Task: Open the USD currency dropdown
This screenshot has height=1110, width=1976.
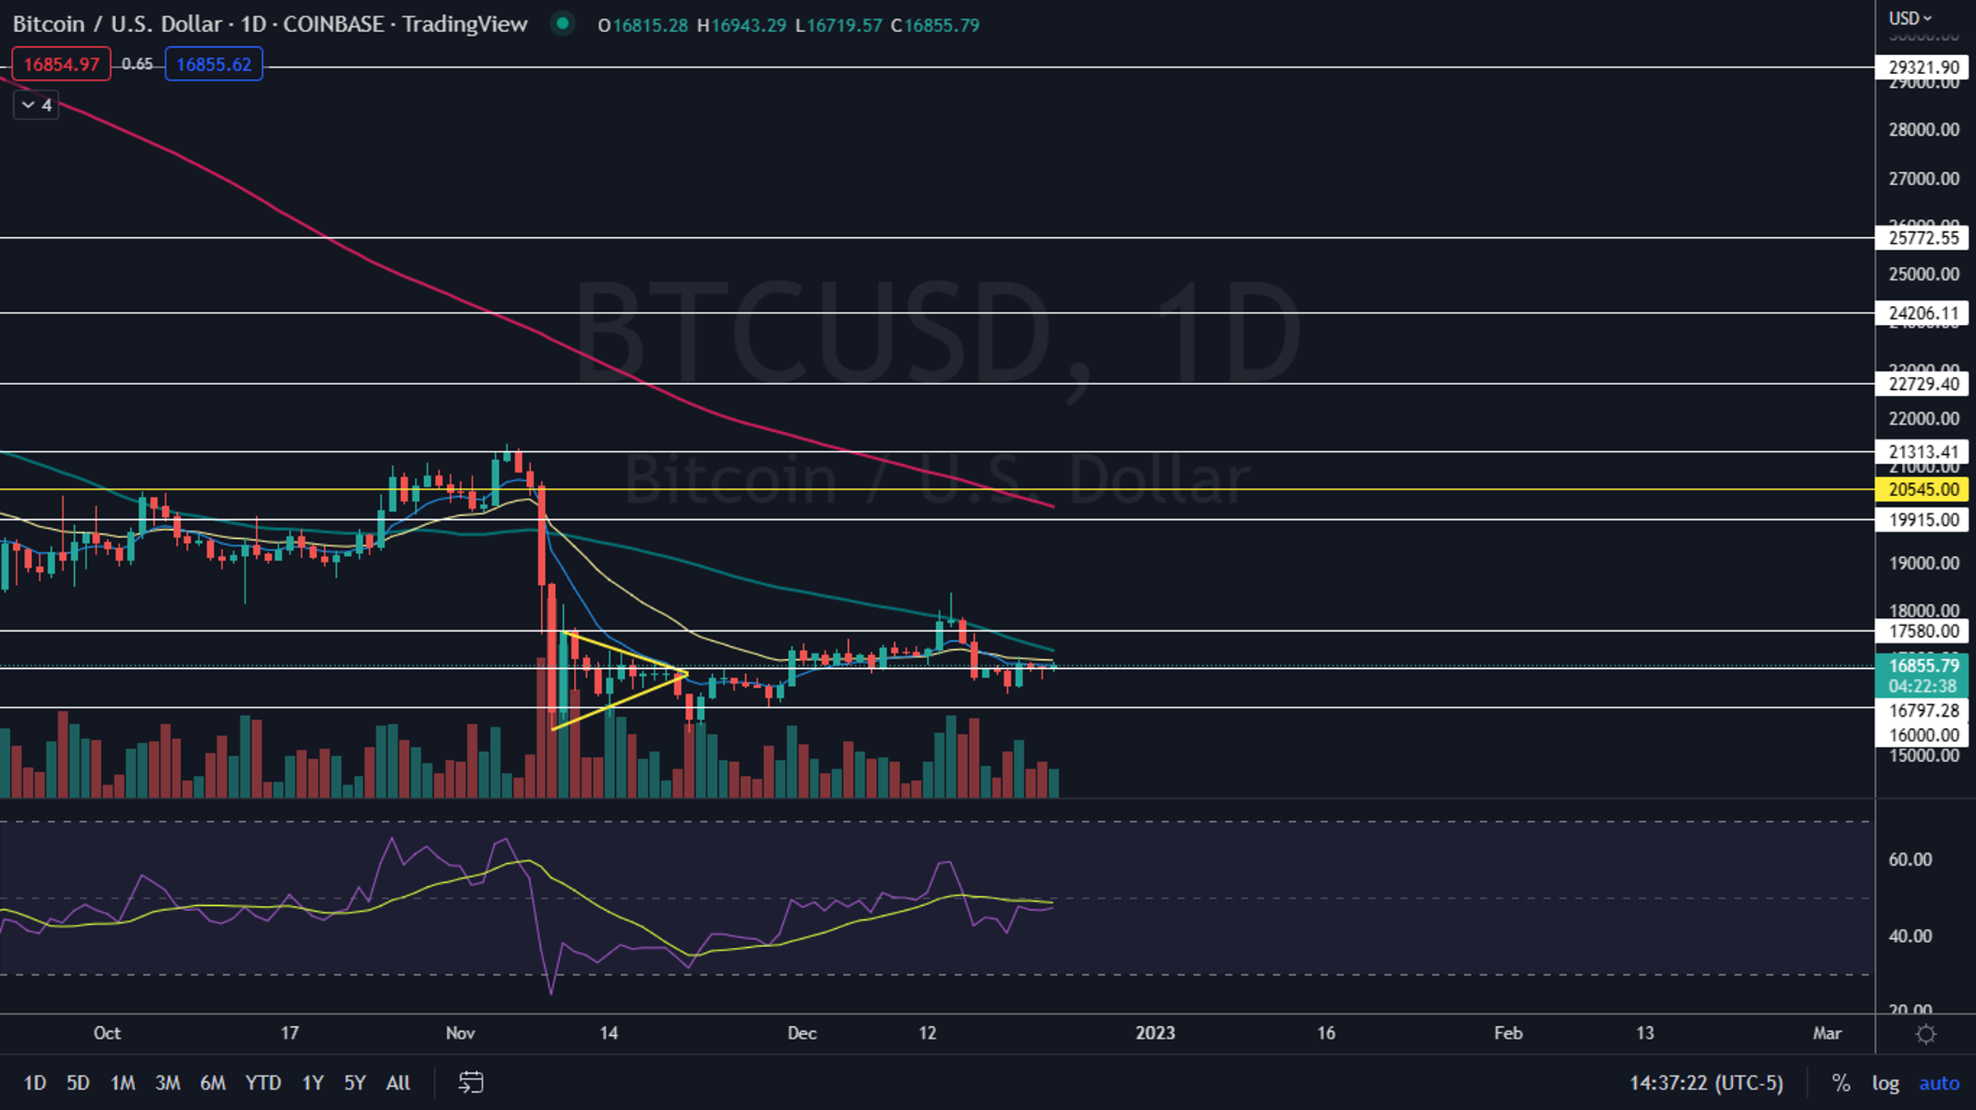Action: tap(1910, 17)
